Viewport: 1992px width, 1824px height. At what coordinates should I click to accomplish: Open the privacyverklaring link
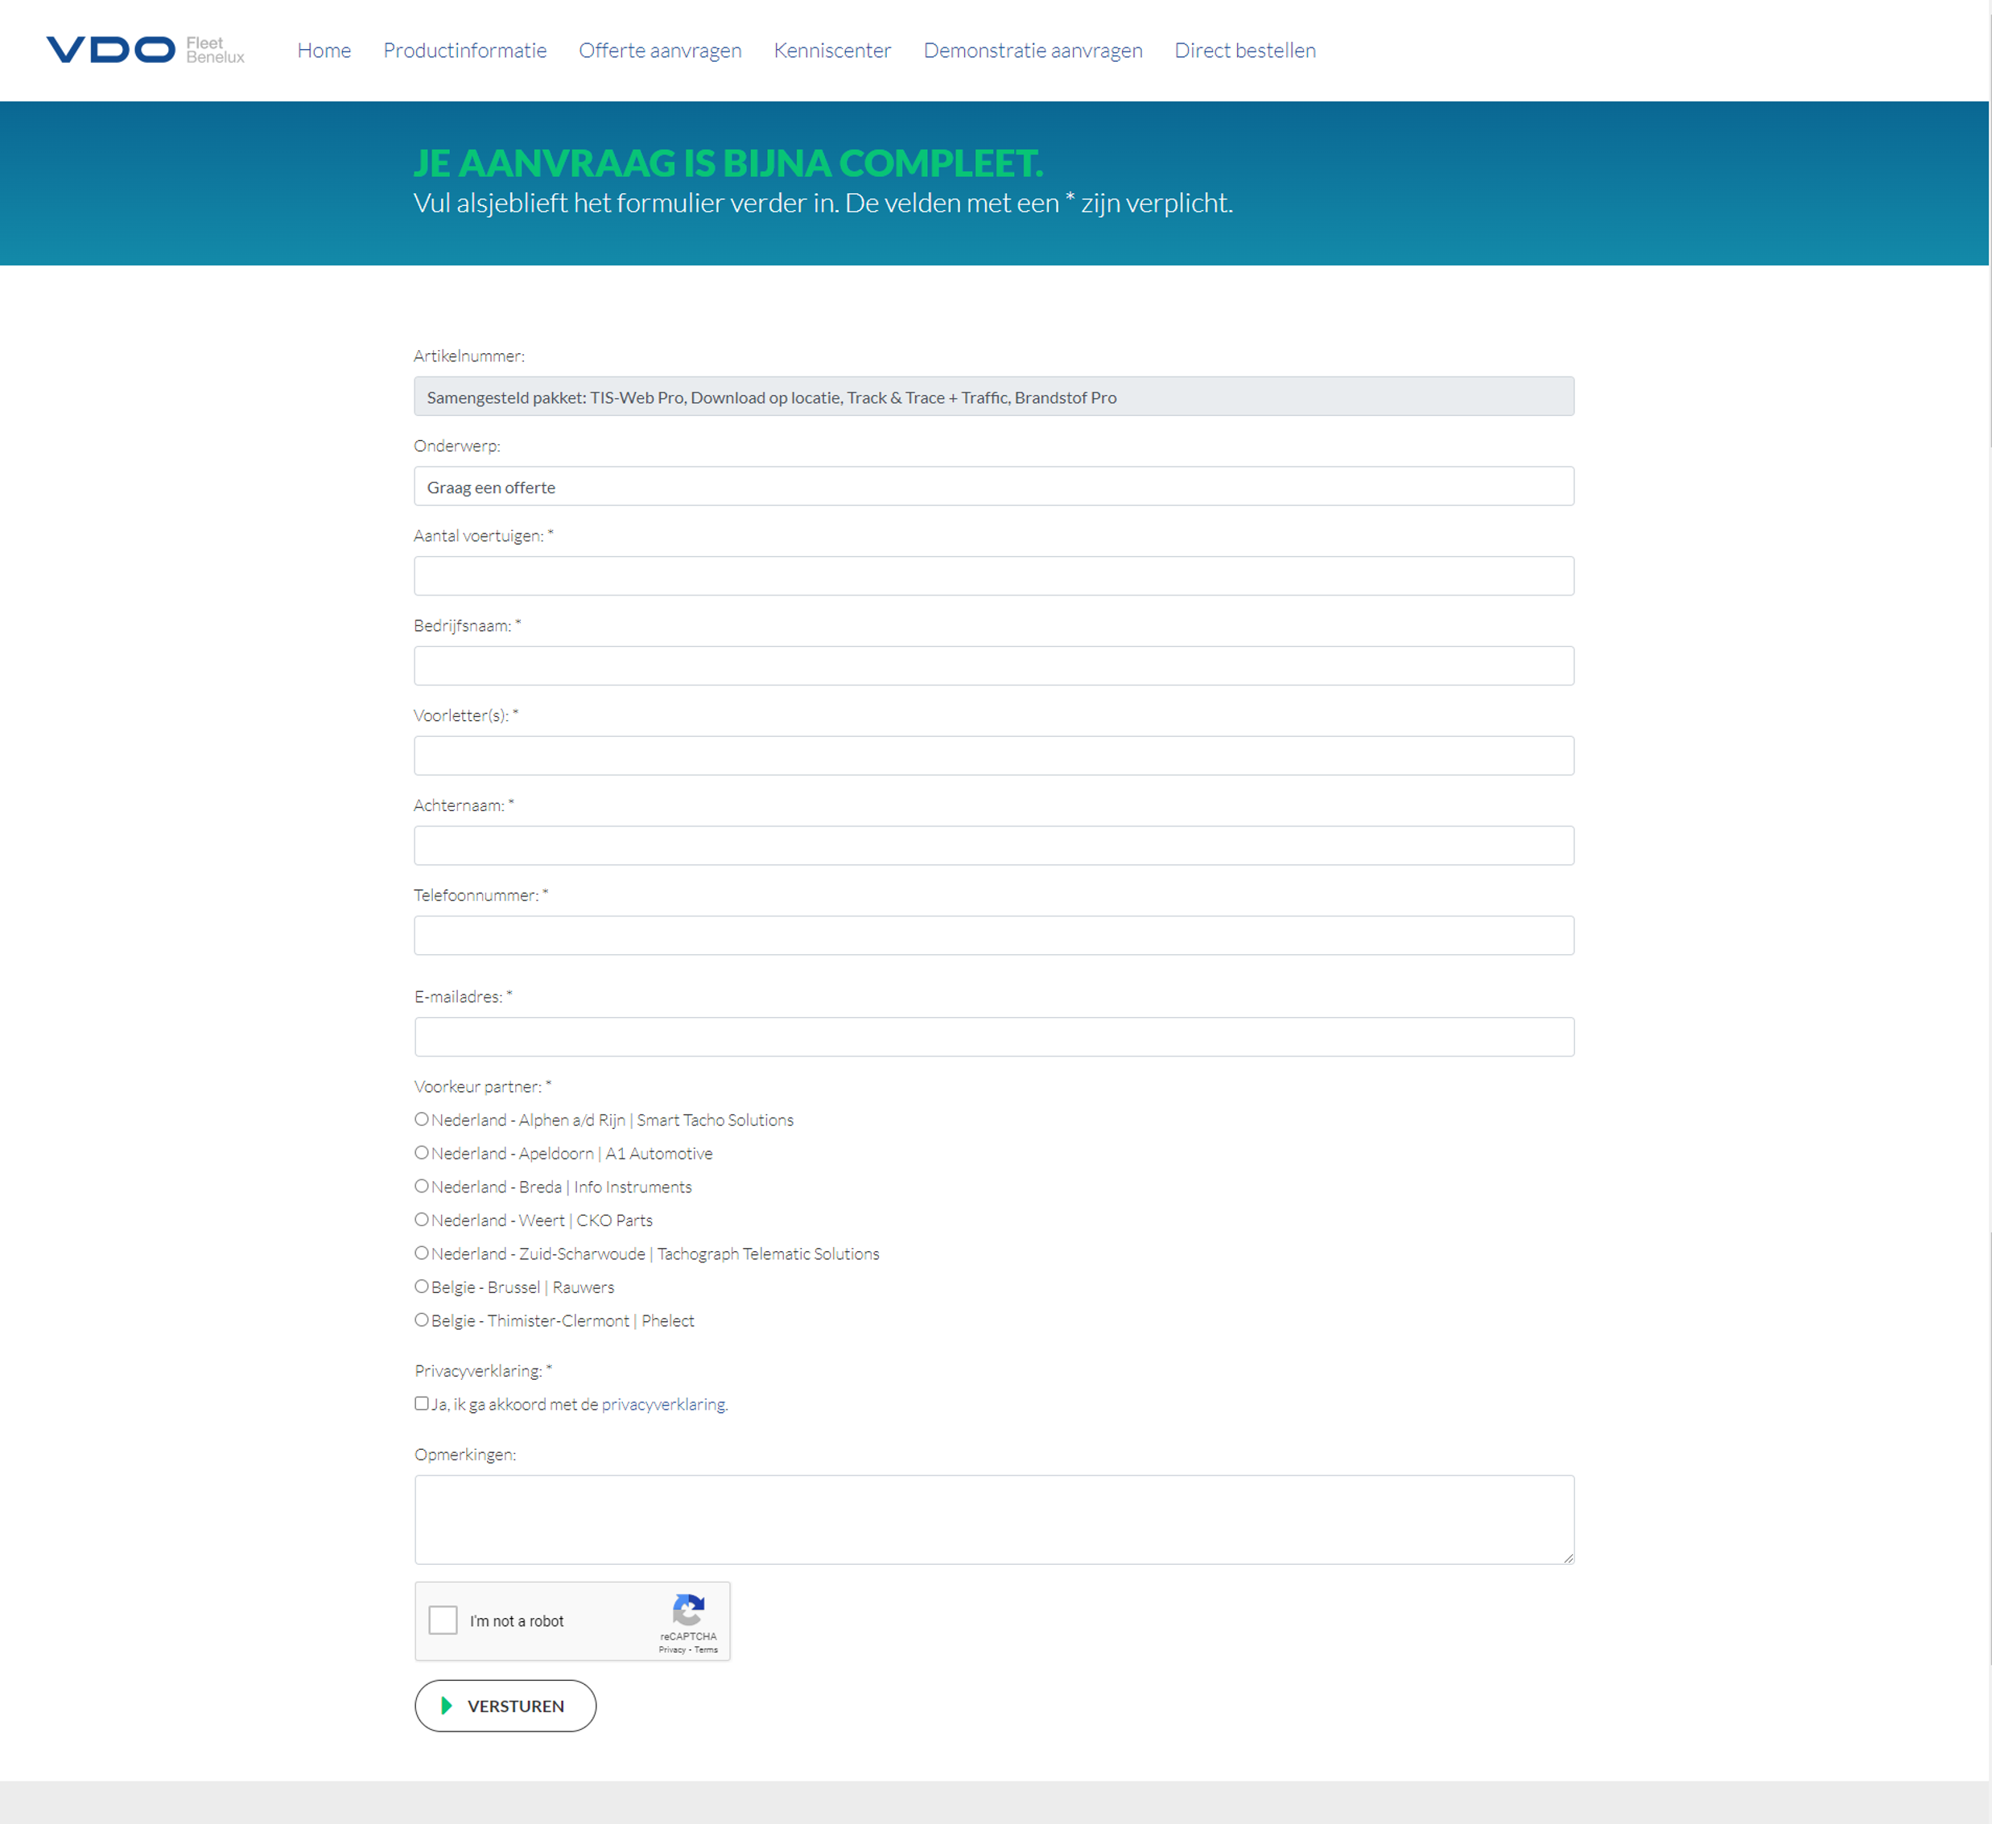click(664, 1404)
